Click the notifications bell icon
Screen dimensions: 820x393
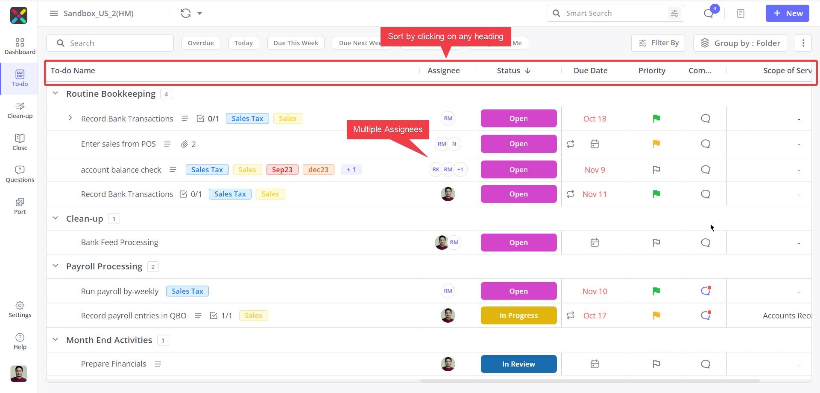(x=709, y=13)
